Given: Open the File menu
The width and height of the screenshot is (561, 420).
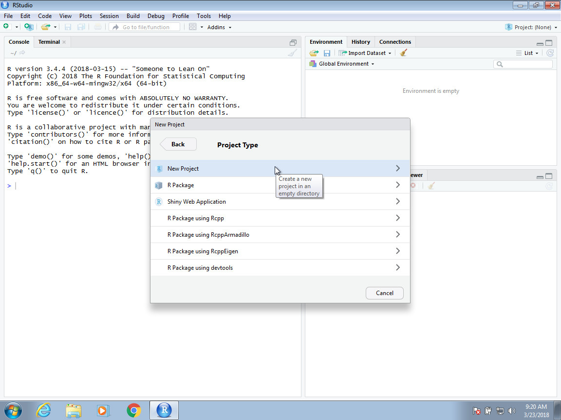Looking at the screenshot, I should point(8,16).
